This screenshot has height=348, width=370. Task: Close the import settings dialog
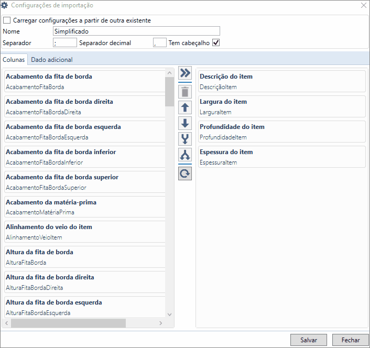364,5
